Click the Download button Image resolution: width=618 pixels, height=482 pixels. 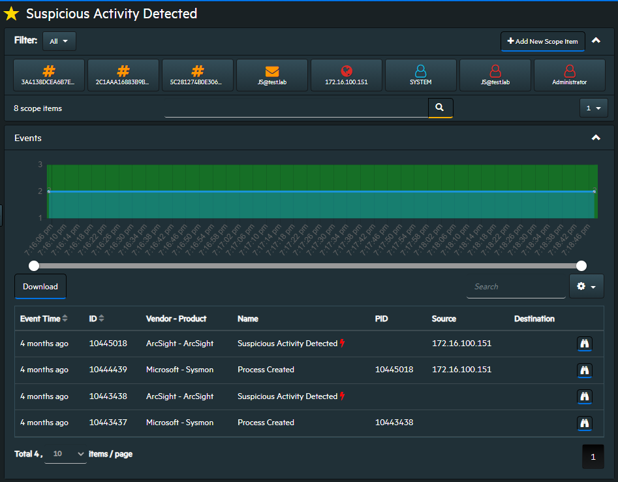point(40,286)
